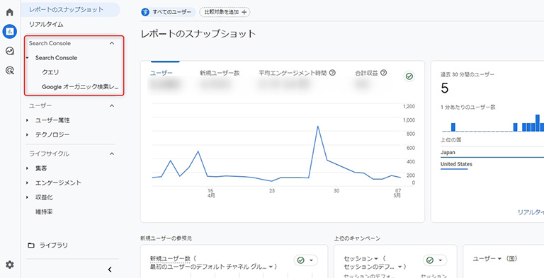This screenshot has width=544, height=278.
Task: Click the 新規ユーザーの参照元 heading
Action: click(166, 238)
